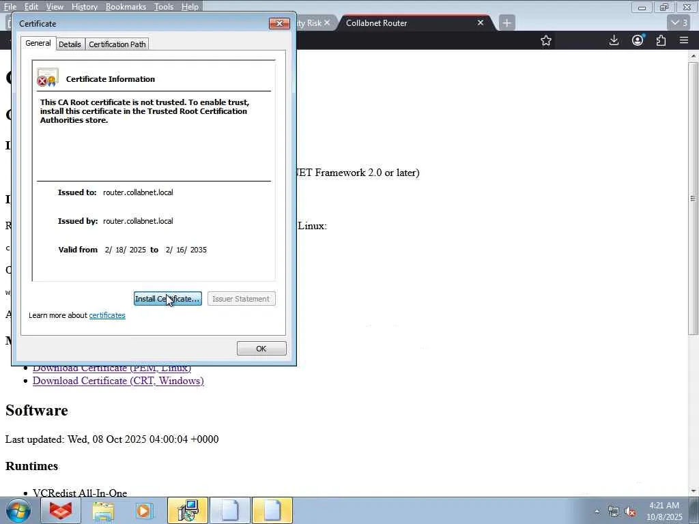The height and width of the screenshot is (524, 699).
Task: Close the Collabnet Router tab
Action: 481,23
